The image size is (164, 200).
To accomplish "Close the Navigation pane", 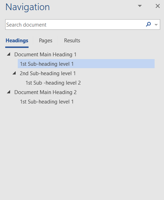I will point(158,6).
